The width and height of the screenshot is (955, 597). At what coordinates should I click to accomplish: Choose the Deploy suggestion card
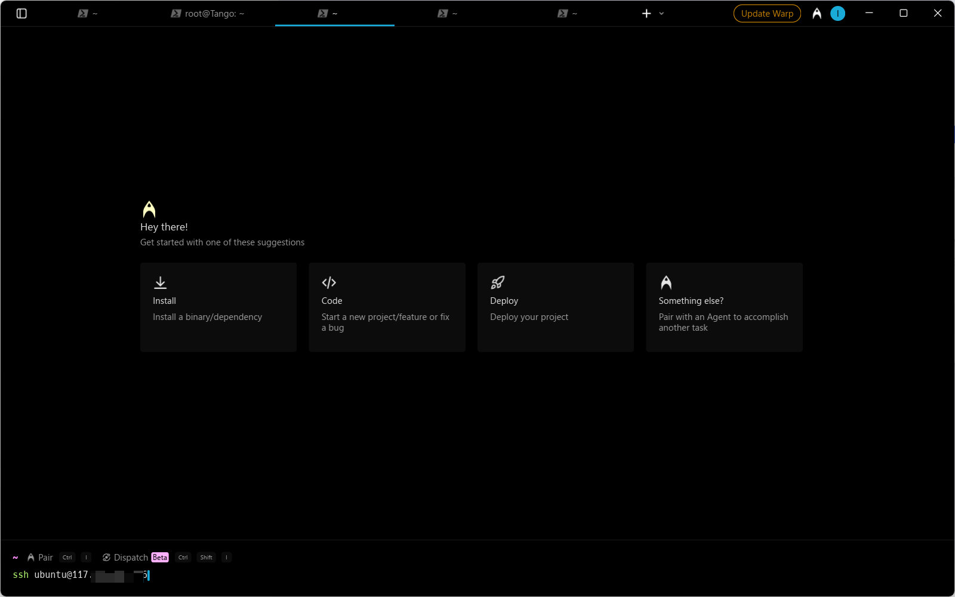click(556, 307)
